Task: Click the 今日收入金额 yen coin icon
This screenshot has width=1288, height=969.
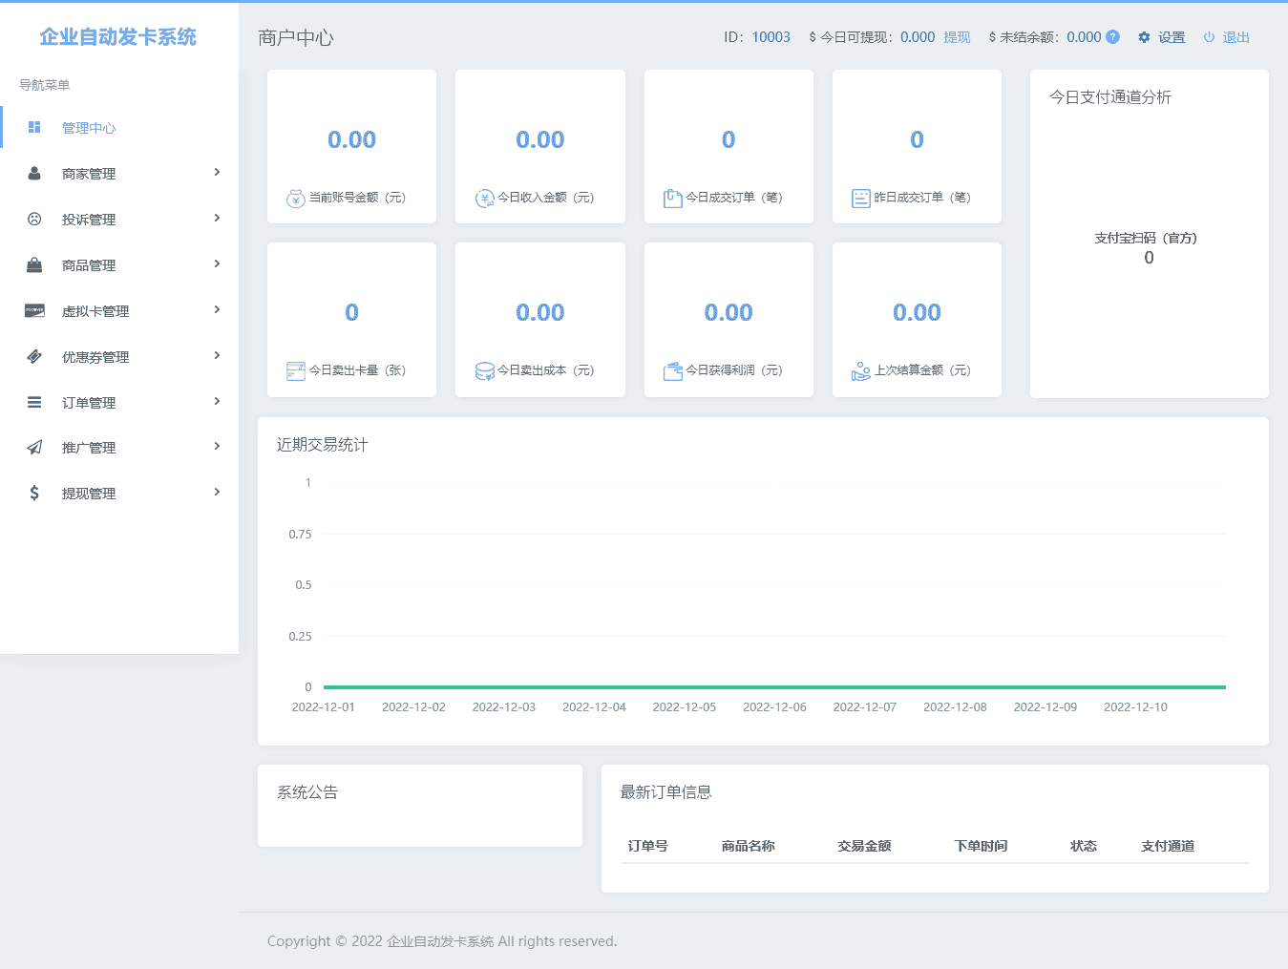Action: click(x=485, y=198)
